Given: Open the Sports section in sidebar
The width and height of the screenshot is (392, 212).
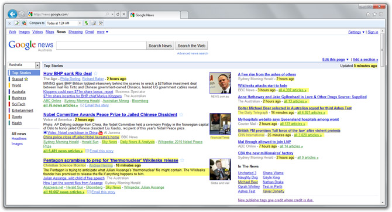Looking at the screenshot, I should click(17, 117).
